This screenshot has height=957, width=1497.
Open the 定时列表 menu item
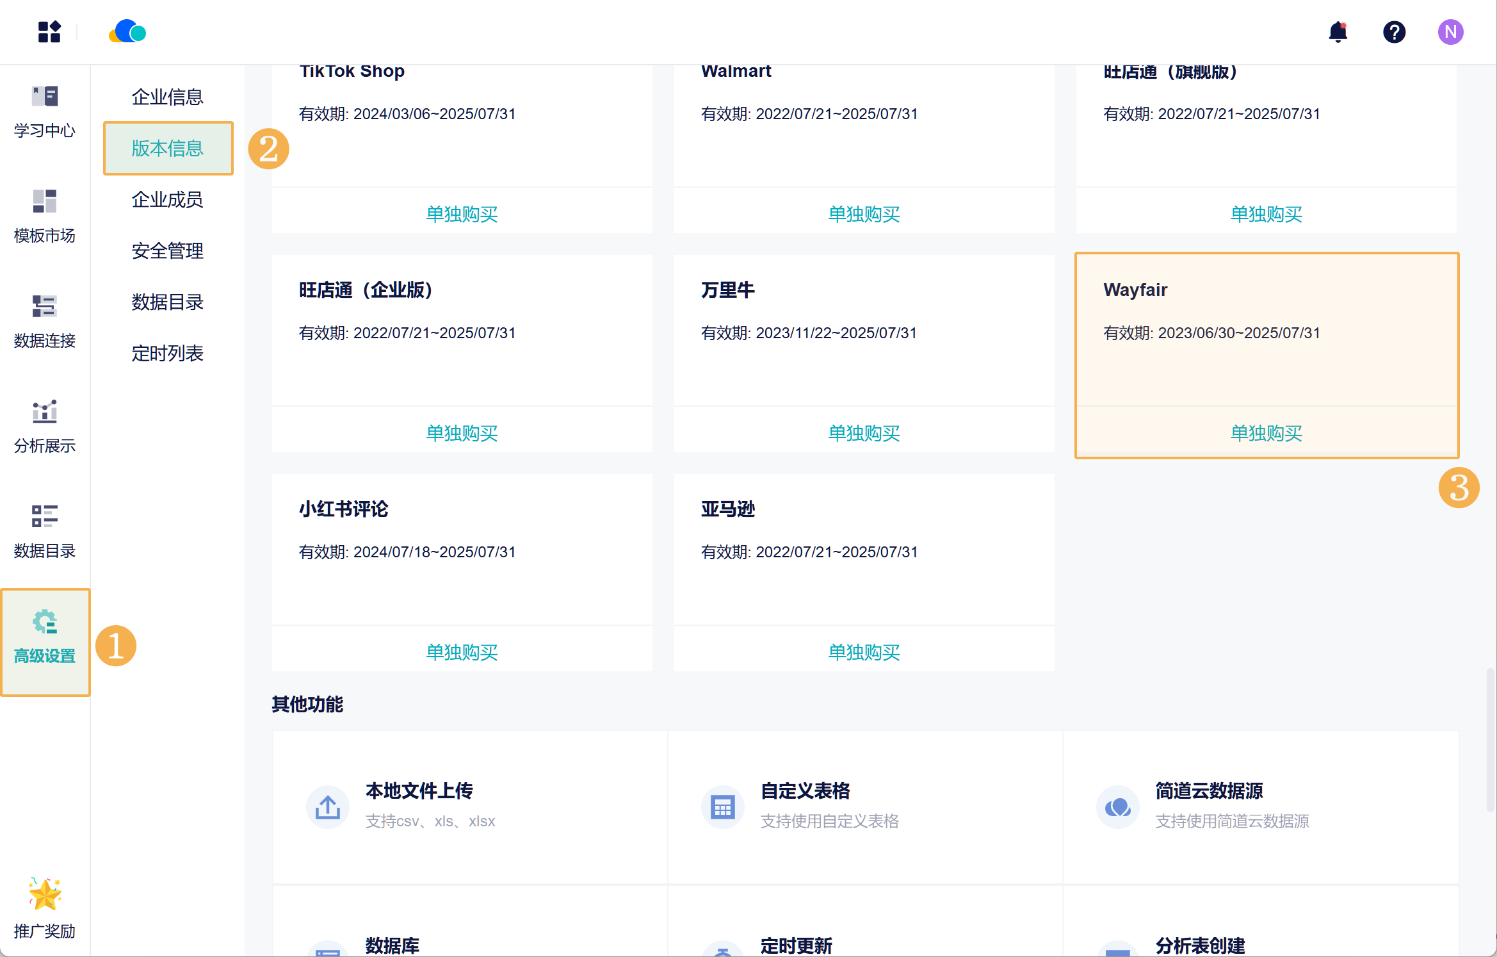(167, 354)
